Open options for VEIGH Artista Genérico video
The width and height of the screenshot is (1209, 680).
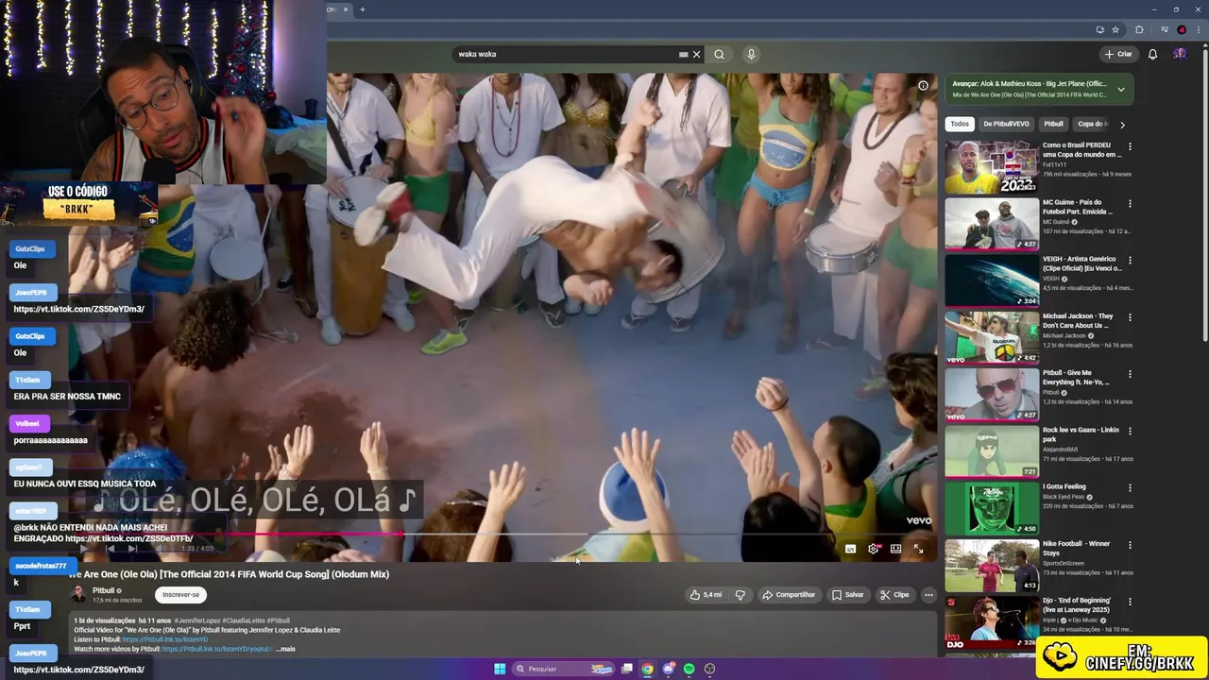(1130, 260)
